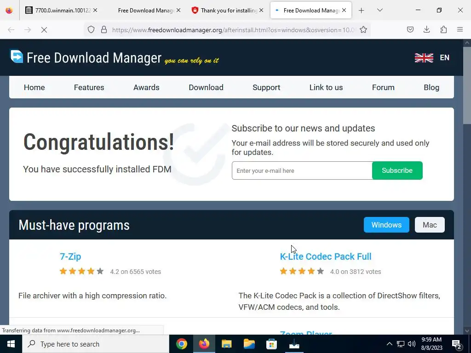
Task: Bookmark this page with the star icon
Action: pyautogui.click(x=363, y=29)
